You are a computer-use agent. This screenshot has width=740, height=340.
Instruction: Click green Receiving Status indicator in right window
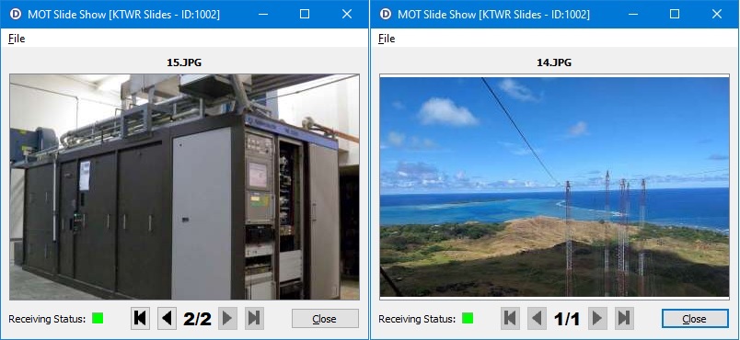468,318
